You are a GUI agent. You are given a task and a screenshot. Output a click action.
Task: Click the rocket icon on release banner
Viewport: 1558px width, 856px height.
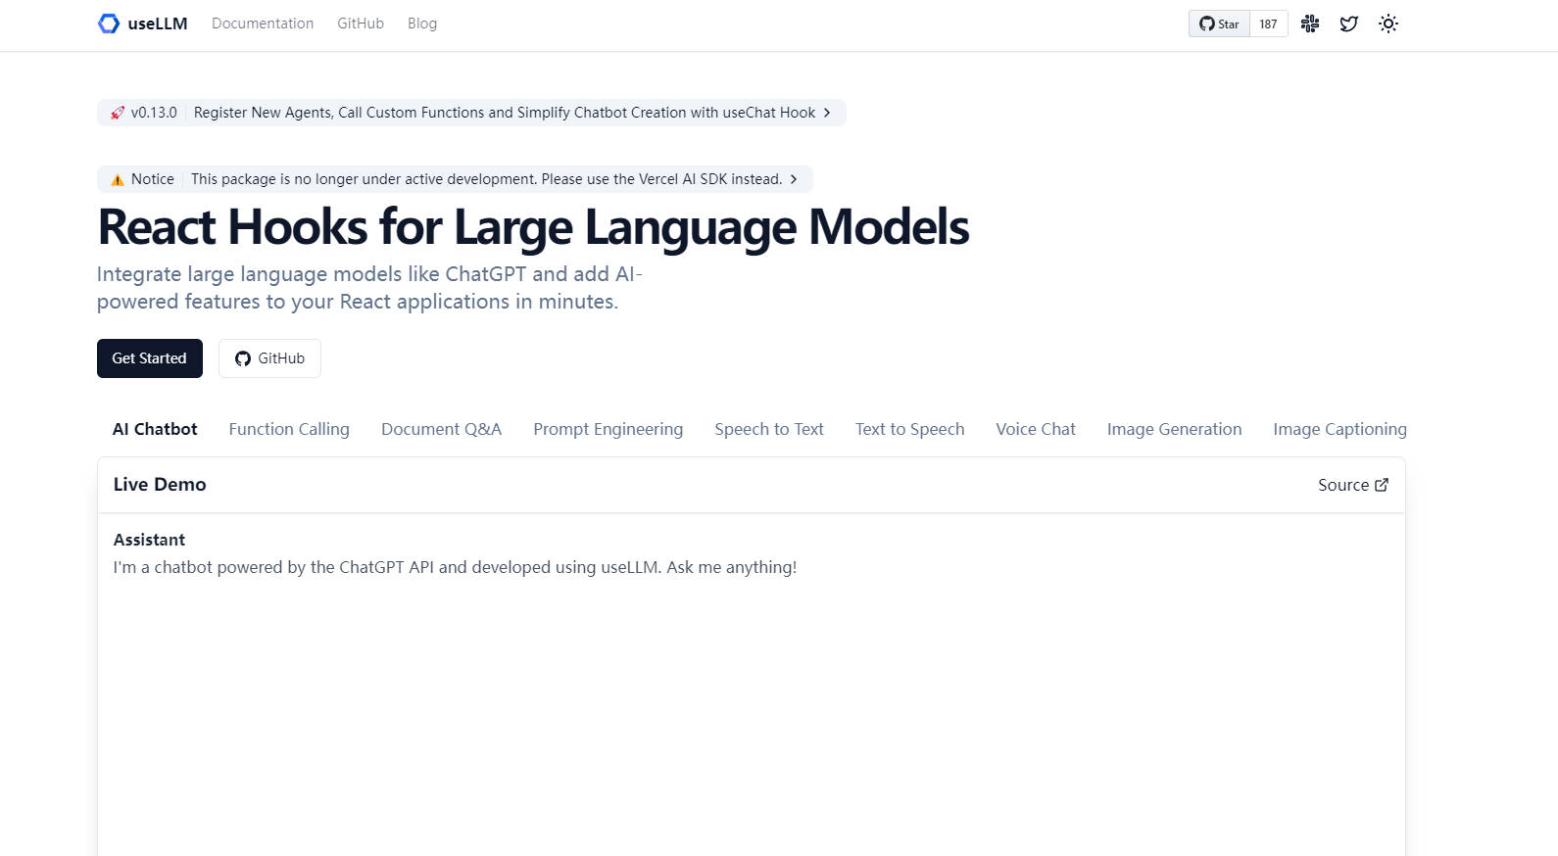coord(118,113)
